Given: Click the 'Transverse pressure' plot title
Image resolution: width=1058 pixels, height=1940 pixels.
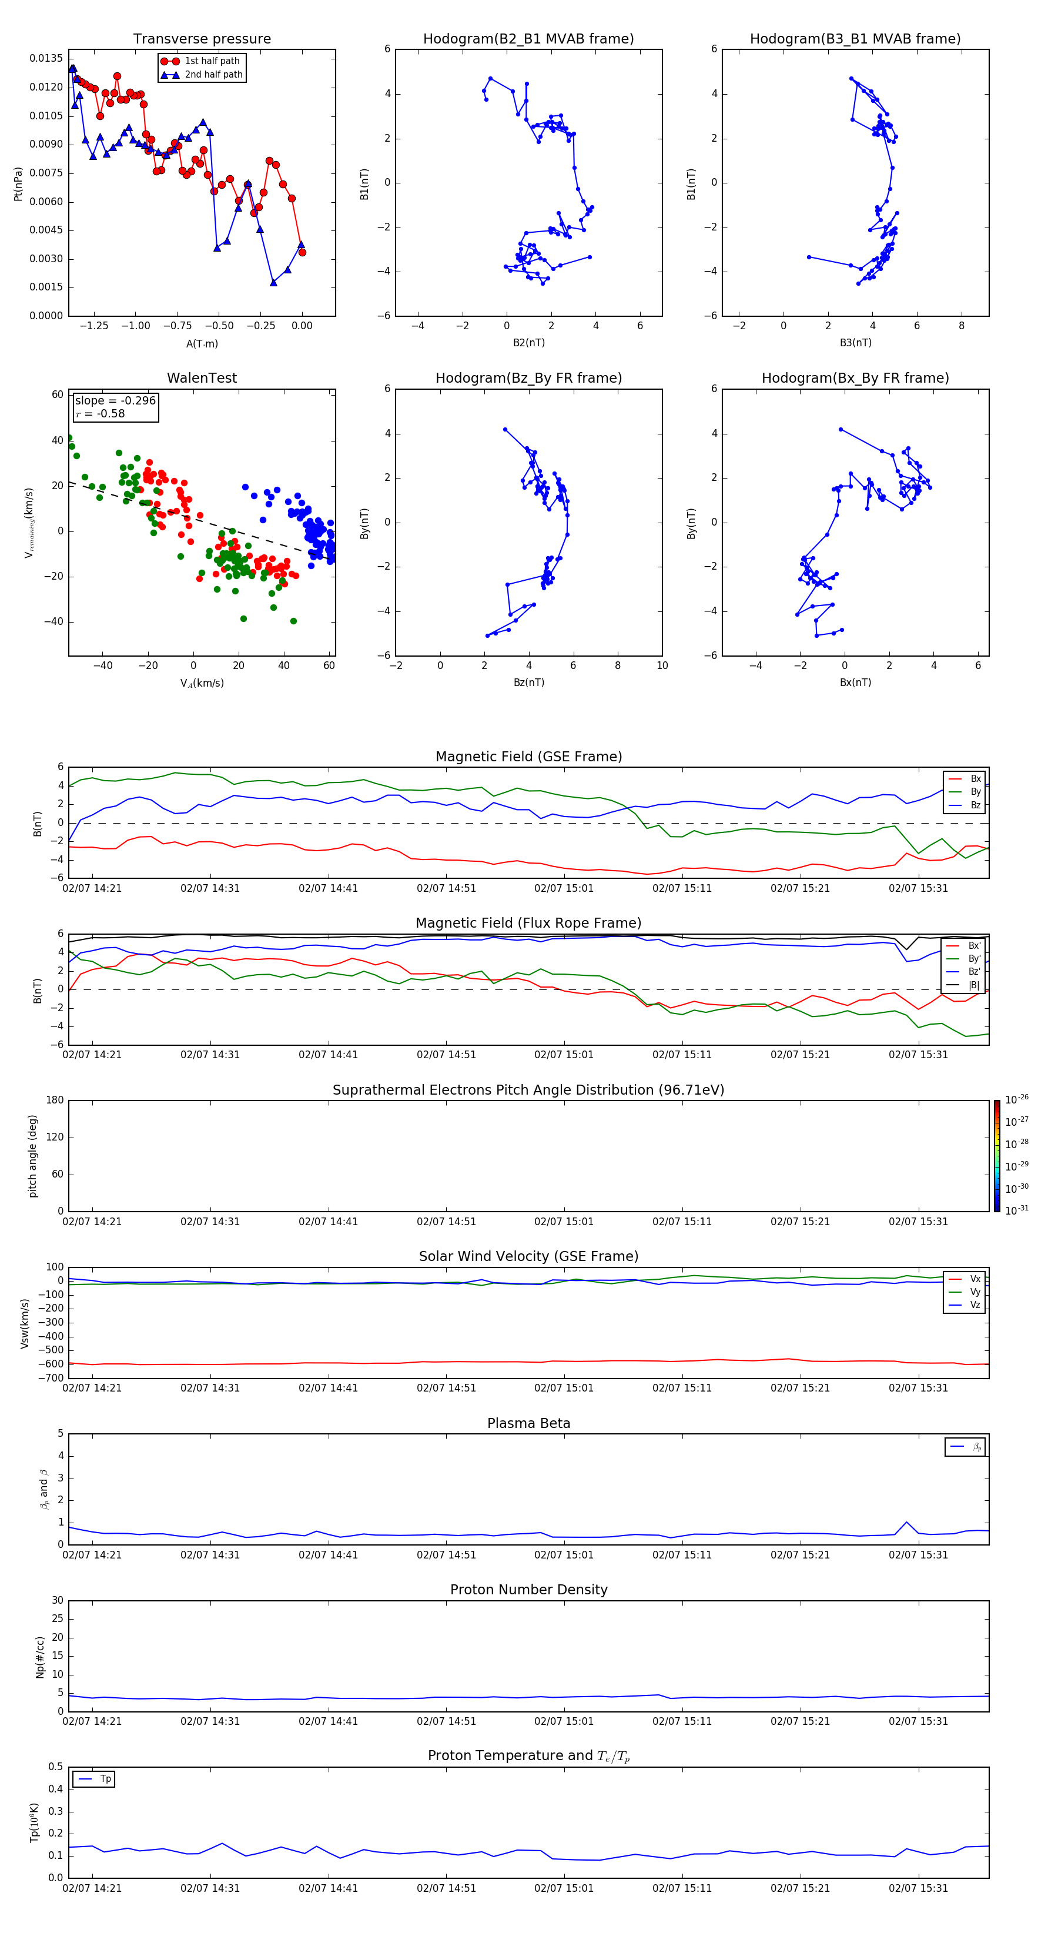Looking at the screenshot, I should pos(202,39).
